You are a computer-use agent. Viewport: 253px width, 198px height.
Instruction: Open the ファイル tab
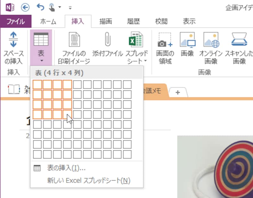click(15, 21)
